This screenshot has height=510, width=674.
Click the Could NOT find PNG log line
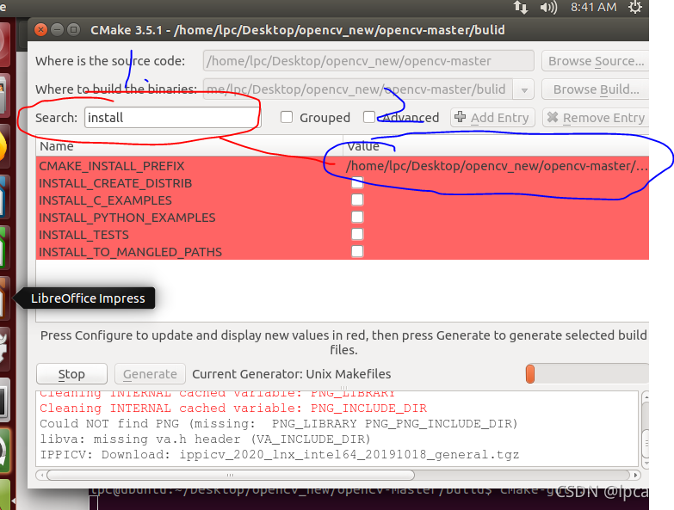pos(279,424)
